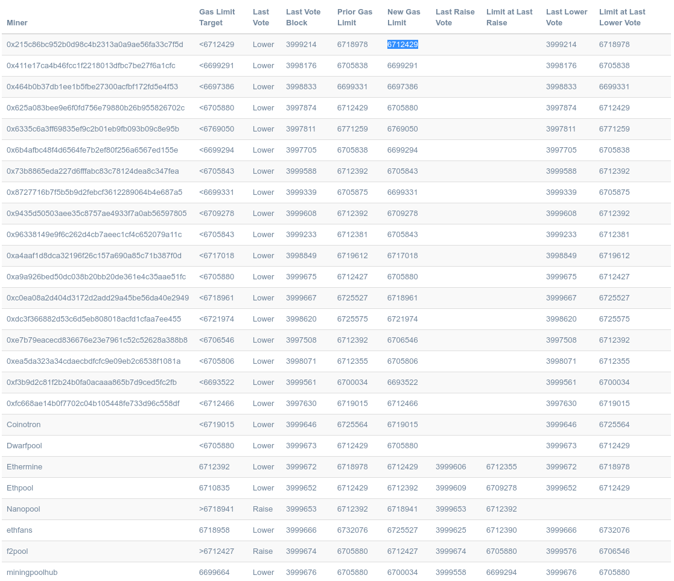Click gas limit target <6721974

pyautogui.click(x=216, y=319)
